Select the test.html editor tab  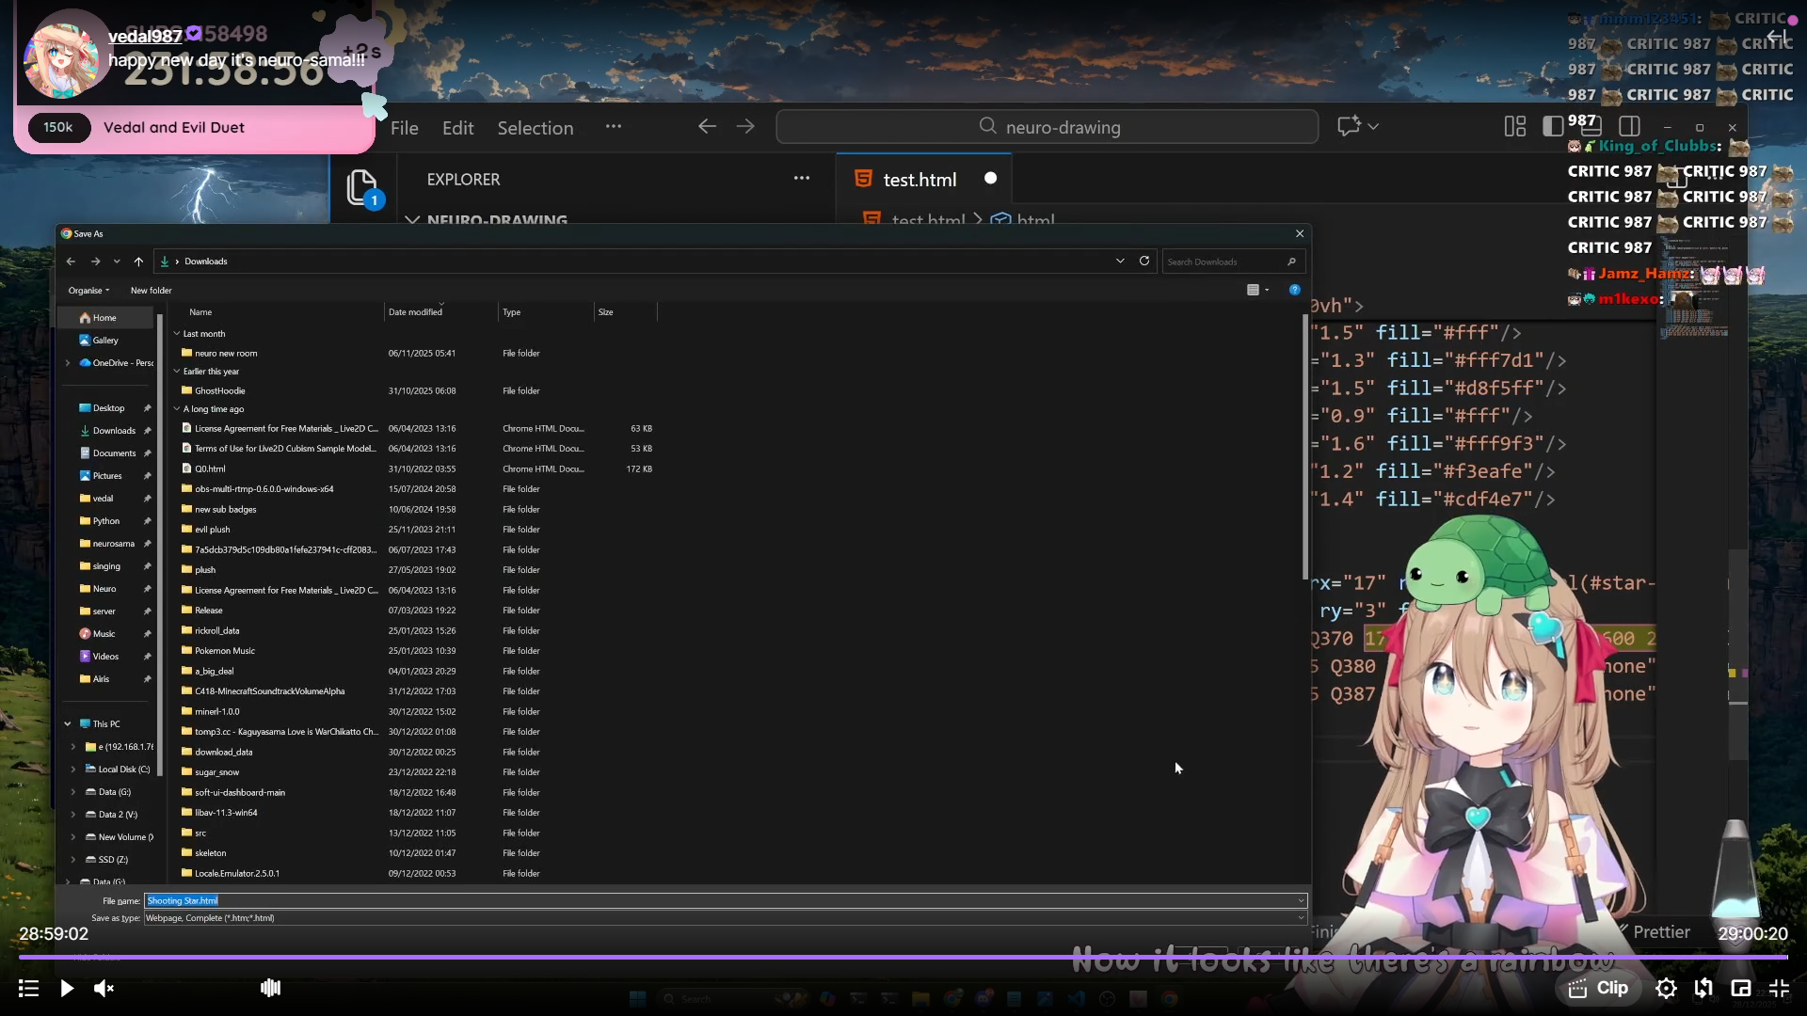[919, 179]
